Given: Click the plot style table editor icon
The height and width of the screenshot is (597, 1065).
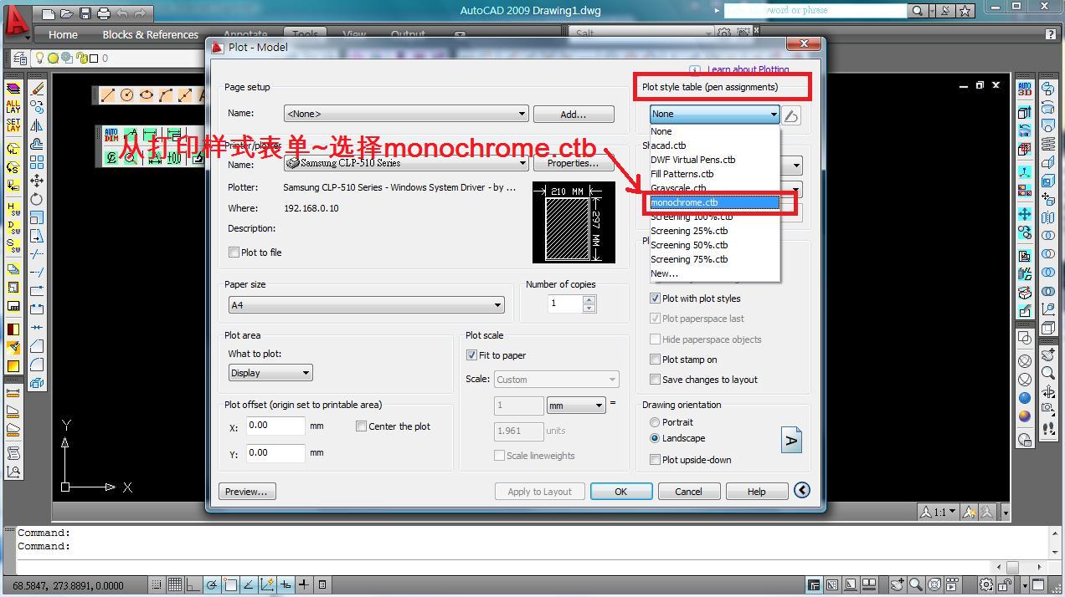Looking at the screenshot, I should pos(791,115).
